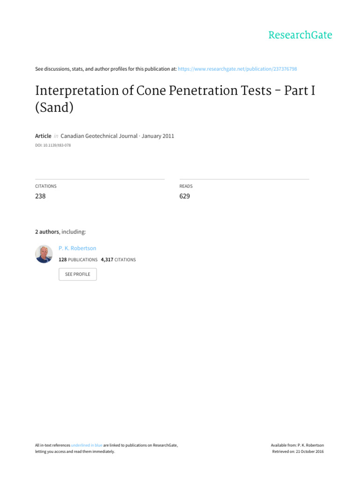Click the reads count 629
This screenshot has width=359, height=479.
click(185, 196)
